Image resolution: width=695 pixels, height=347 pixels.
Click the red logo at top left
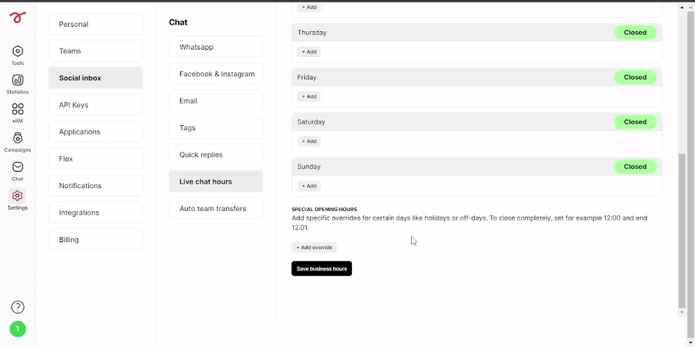point(17,17)
